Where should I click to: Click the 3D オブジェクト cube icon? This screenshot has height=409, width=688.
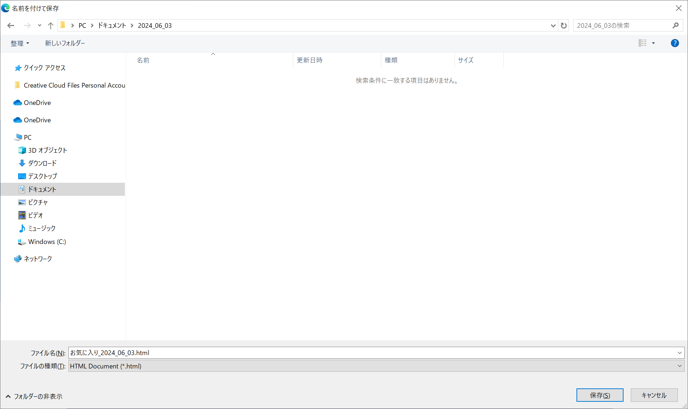(22, 150)
